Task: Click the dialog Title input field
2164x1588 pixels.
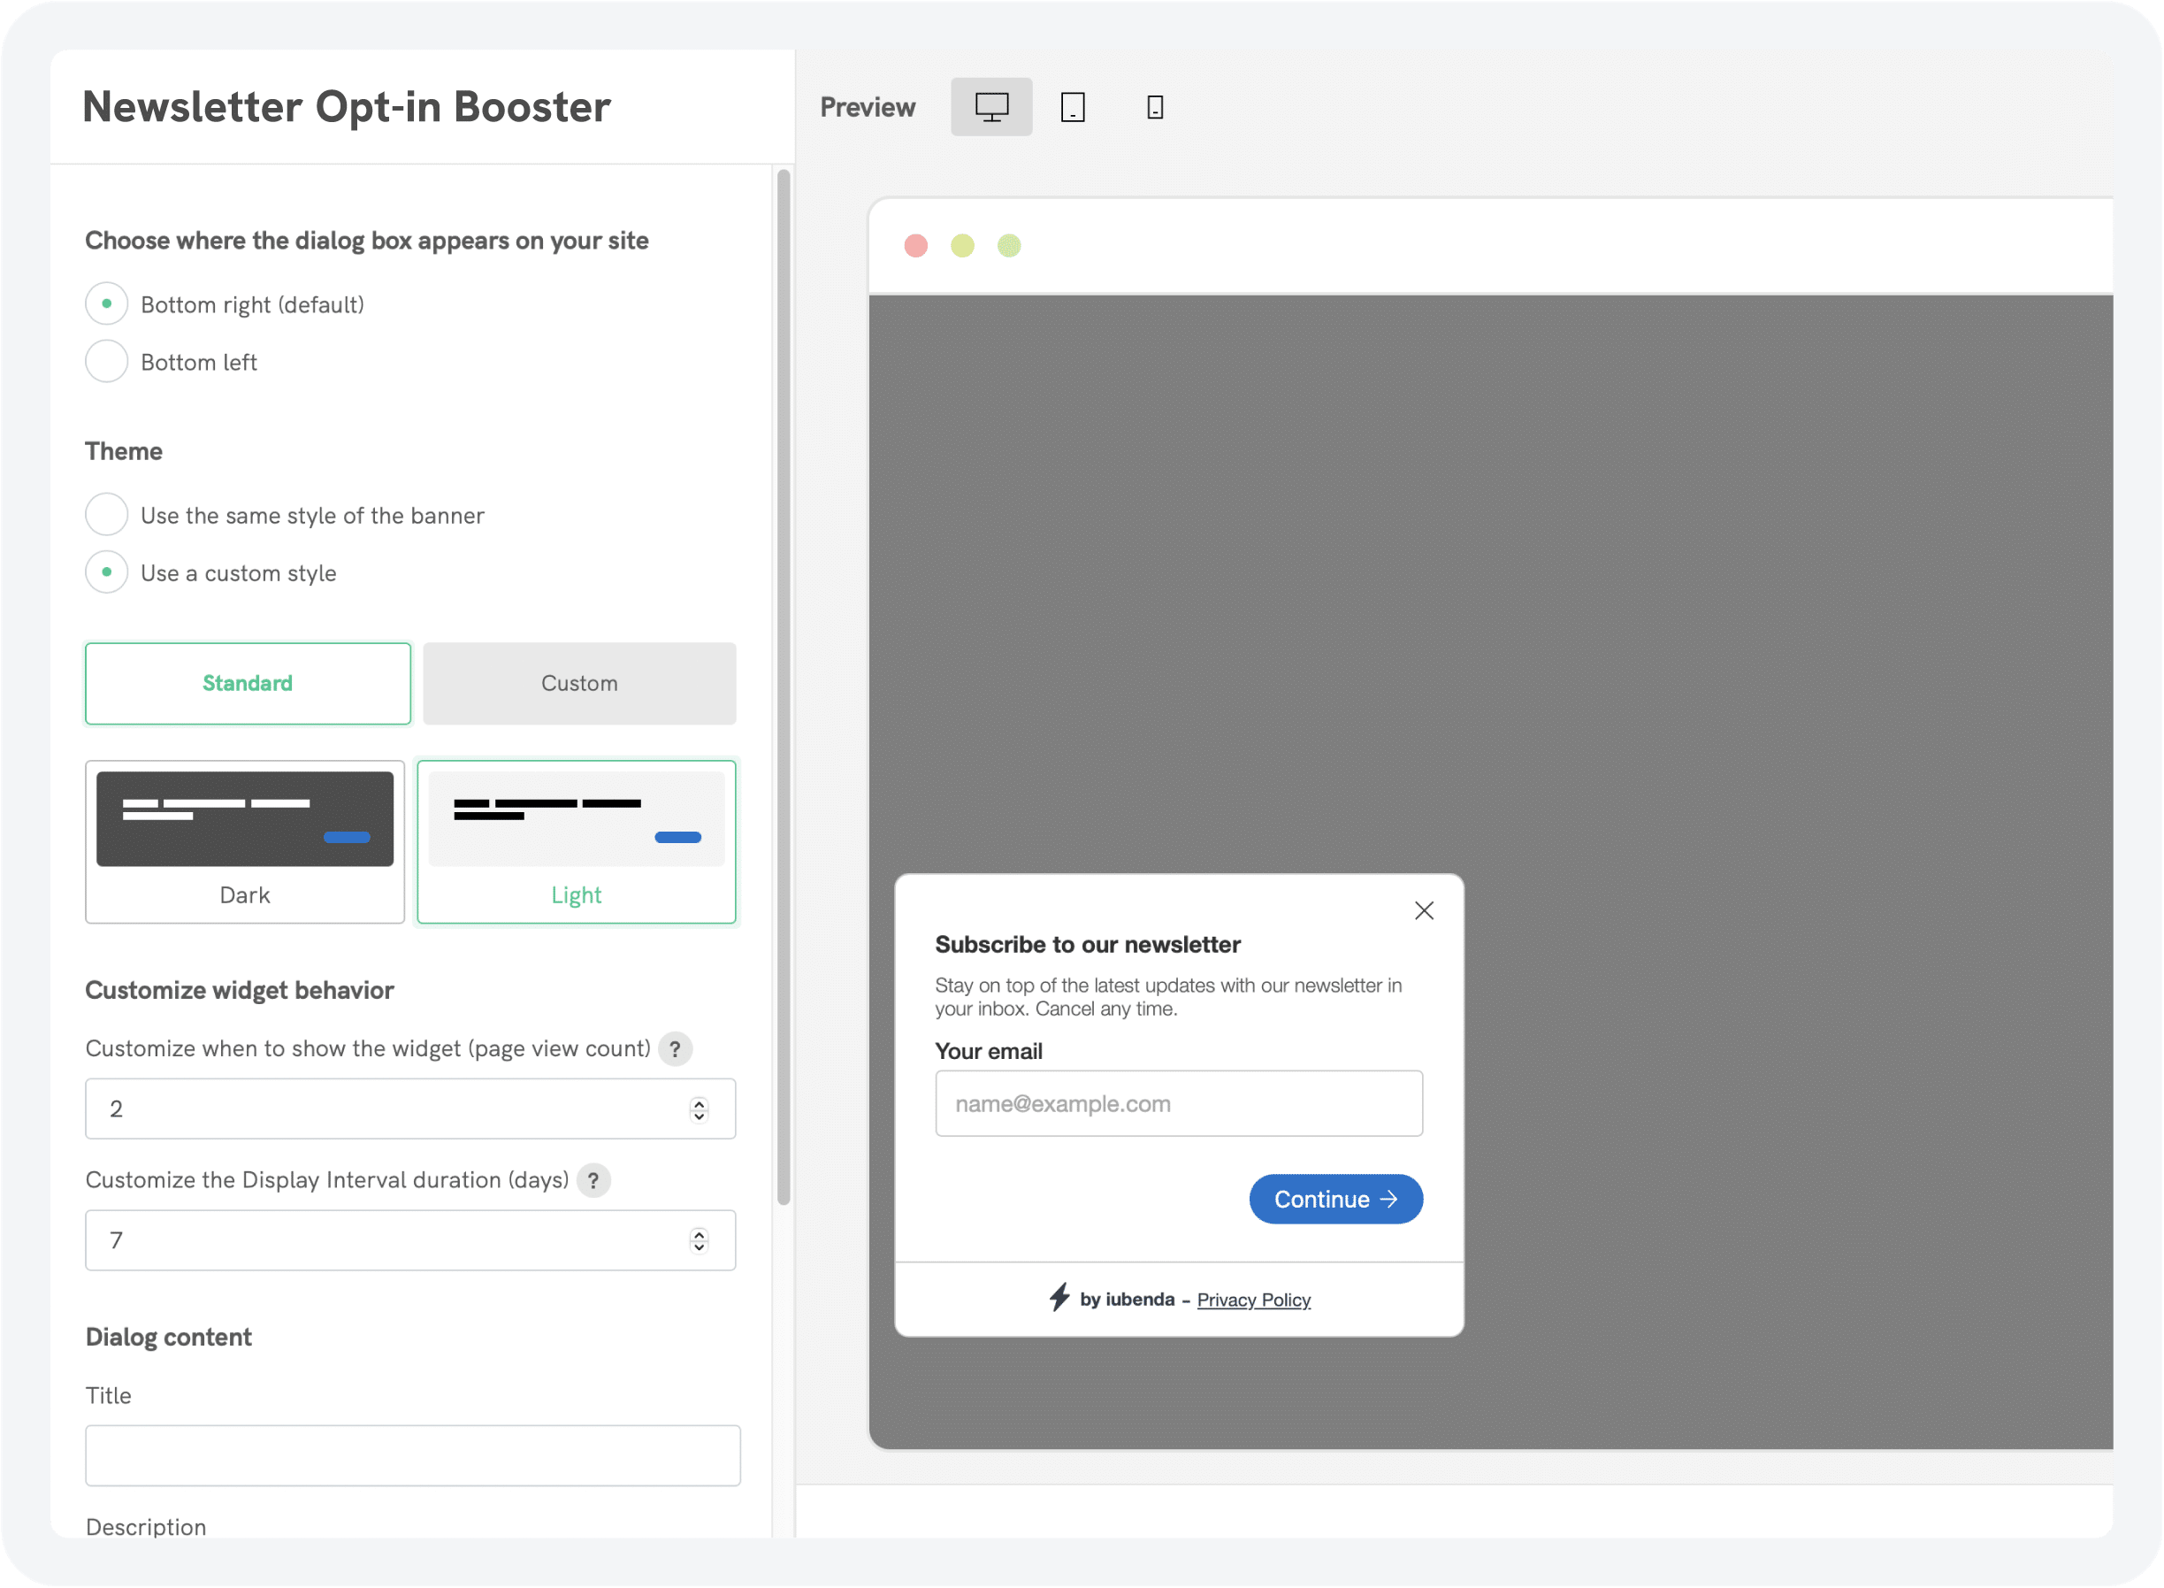Action: click(x=412, y=1455)
